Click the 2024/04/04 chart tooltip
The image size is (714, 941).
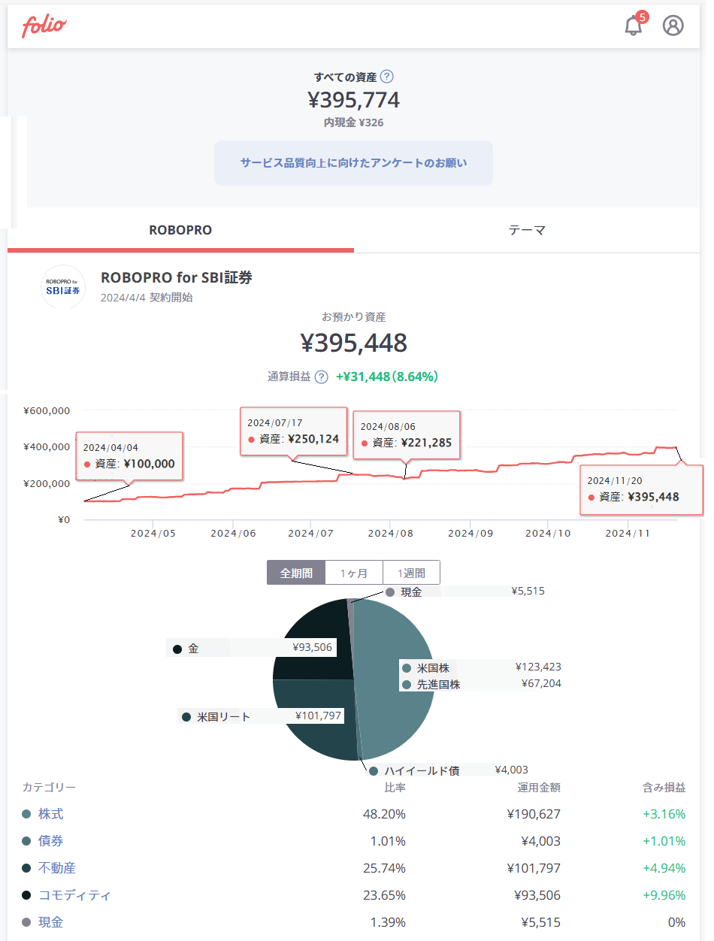pos(129,455)
